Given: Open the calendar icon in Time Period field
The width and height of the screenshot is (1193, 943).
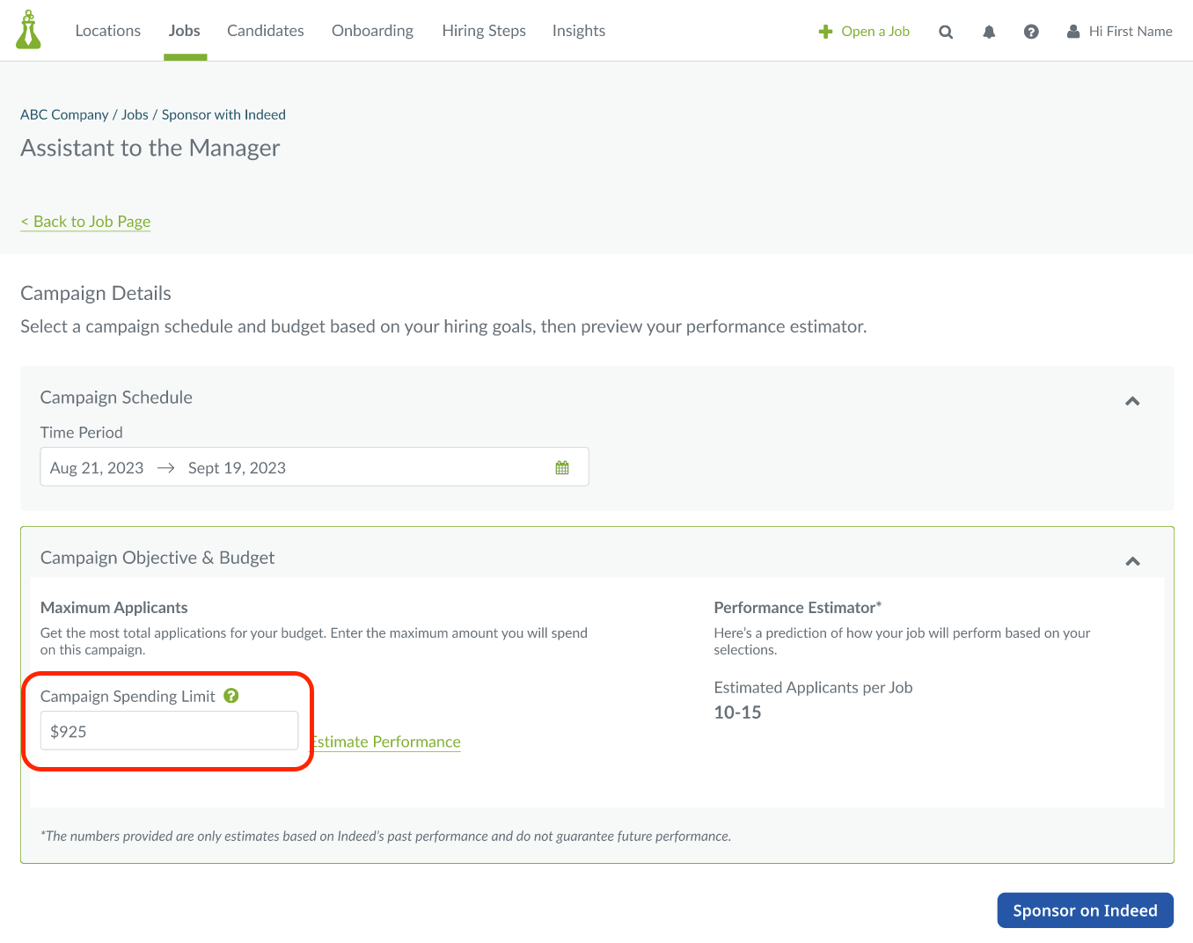Looking at the screenshot, I should click(x=562, y=466).
